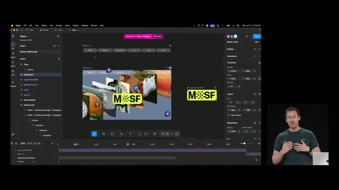The image size is (339, 190).
Task: Expand the last Container layer row
Action: (x=40, y=135)
